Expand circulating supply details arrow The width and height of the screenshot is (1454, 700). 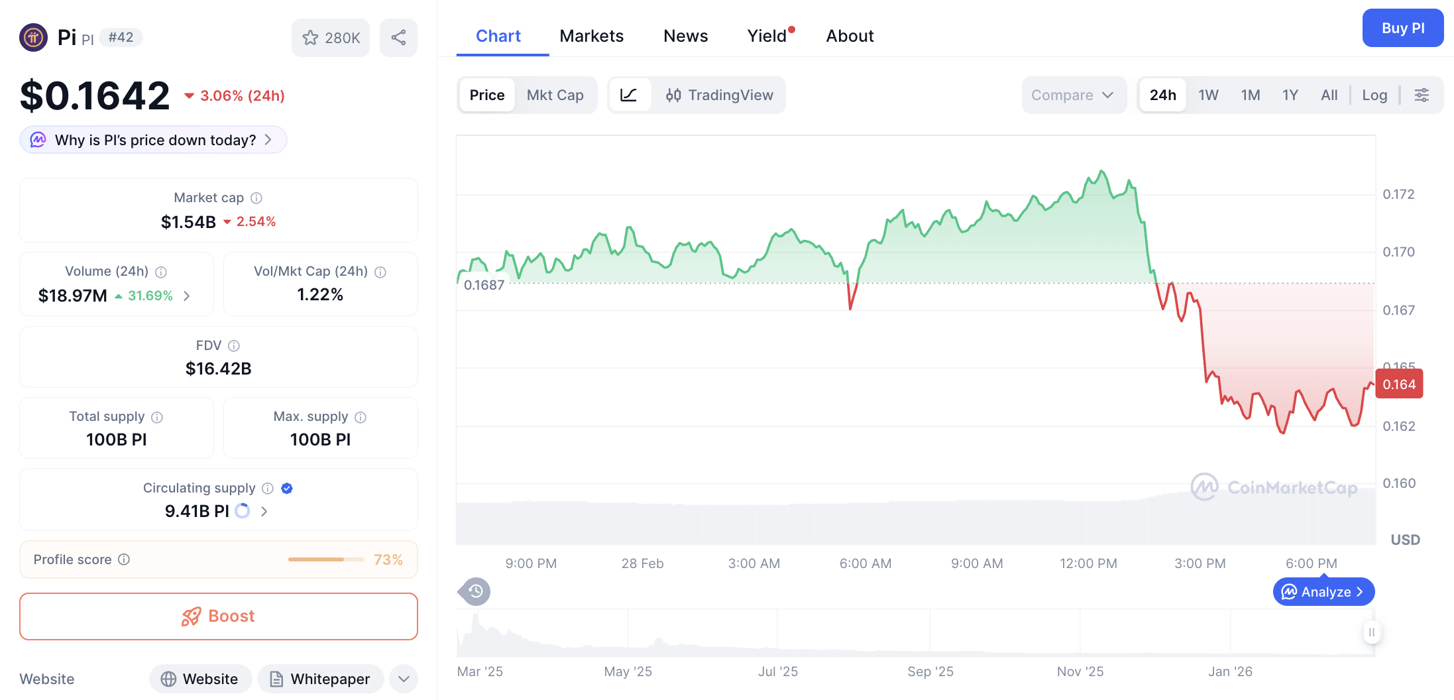tap(264, 511)
